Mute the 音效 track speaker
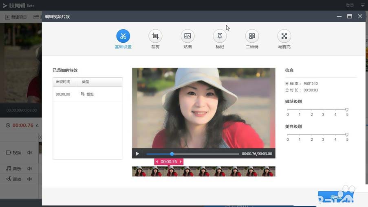Image resolution: width=368 pixels, height=207 pixels. coord(30,179)
